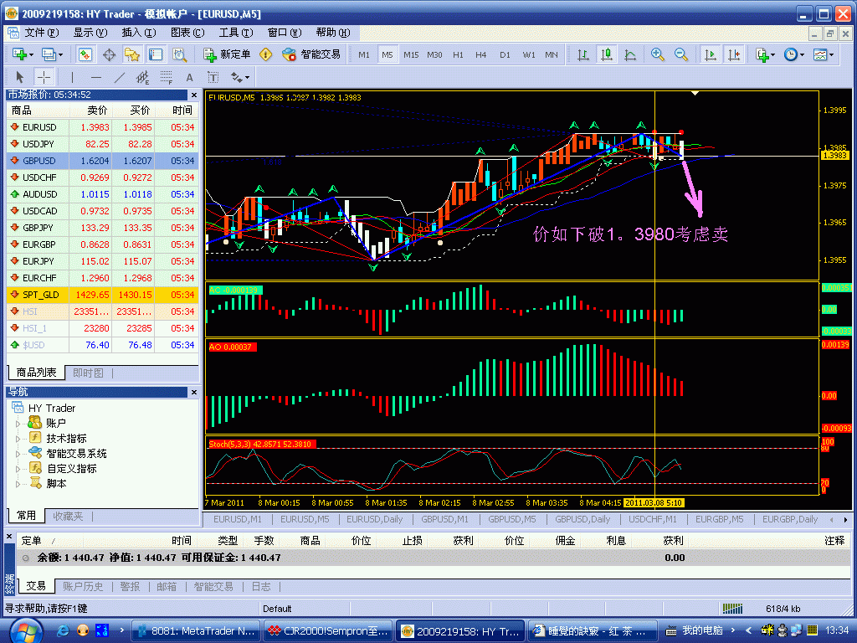857x643 pixels.
Task: Expand the 技术指标 tree node
Action: click(x=18, y=439)
